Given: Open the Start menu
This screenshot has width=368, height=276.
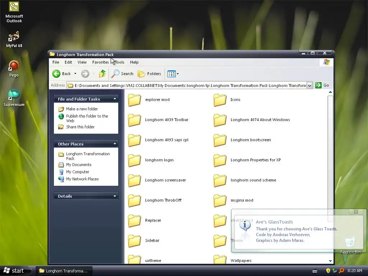Looking at the screenshot, I should click(14, 271).
